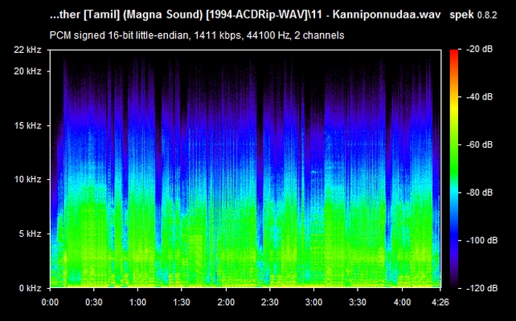This screenshot has width=516, height=321.
Task: Click the 15 kHz frequency axis label
Action: pos(27,126)
